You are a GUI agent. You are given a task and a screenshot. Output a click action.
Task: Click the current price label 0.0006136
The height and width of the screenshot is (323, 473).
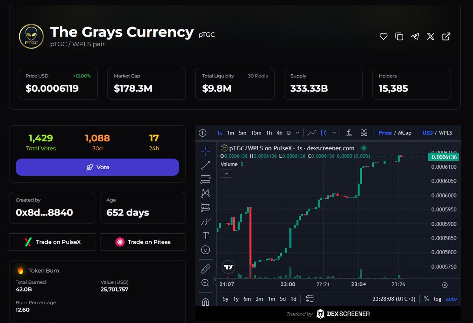click(443, 157)
